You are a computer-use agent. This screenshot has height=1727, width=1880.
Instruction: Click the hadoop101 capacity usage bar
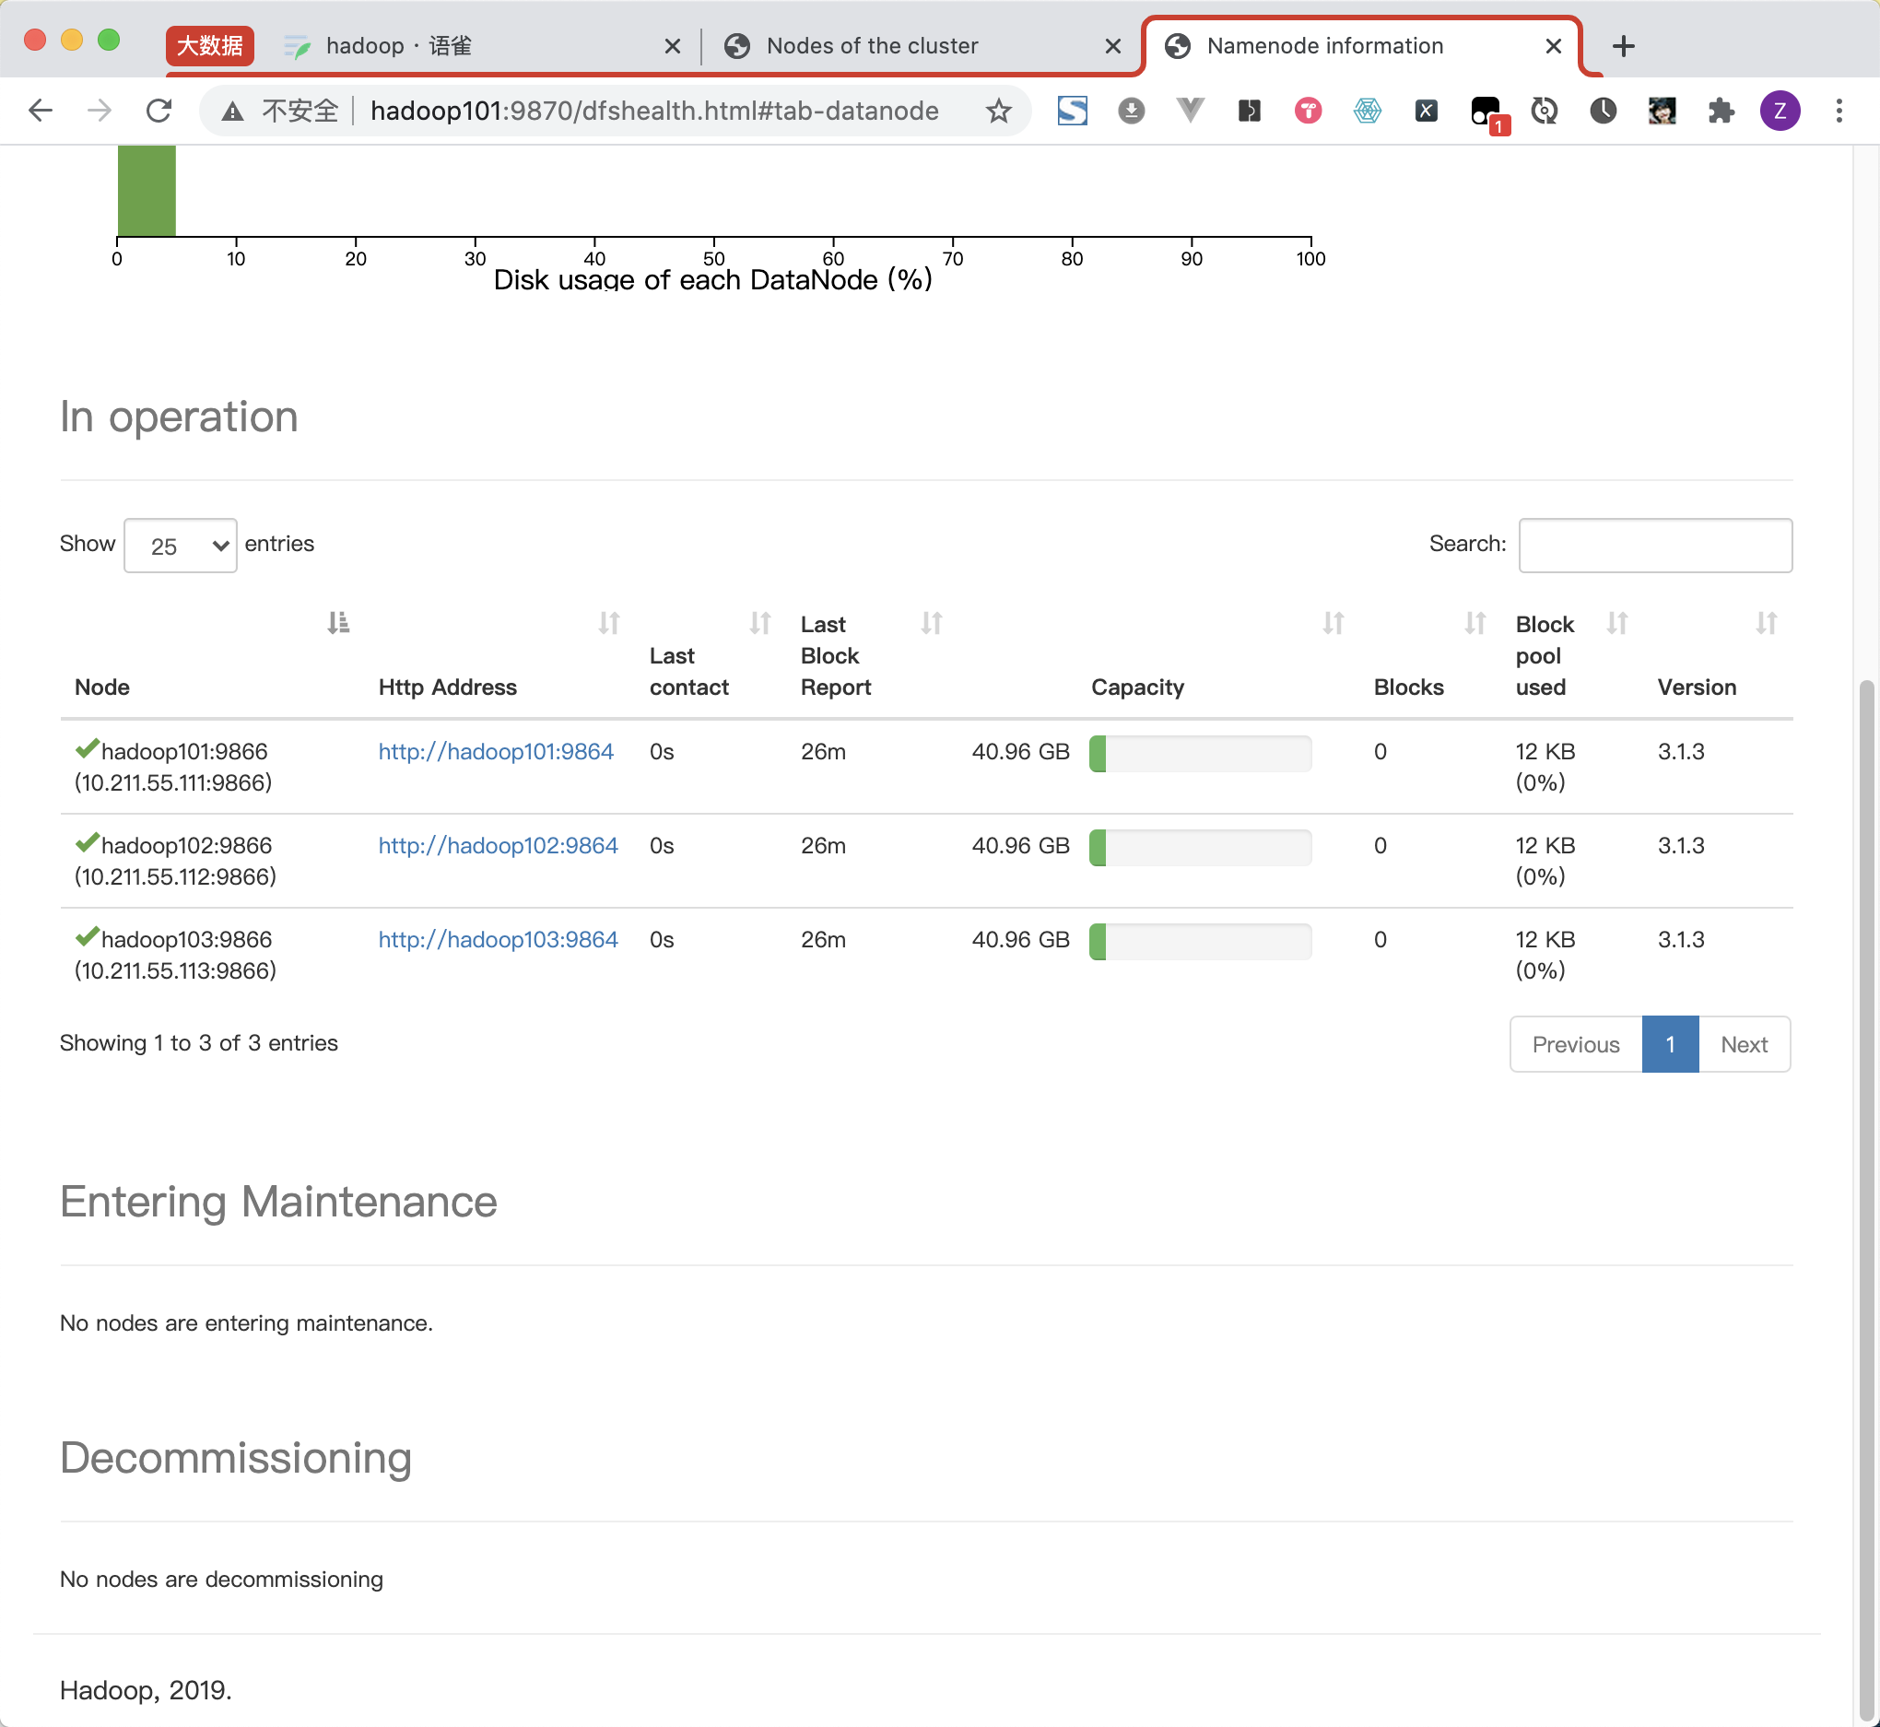(1200, 753)
